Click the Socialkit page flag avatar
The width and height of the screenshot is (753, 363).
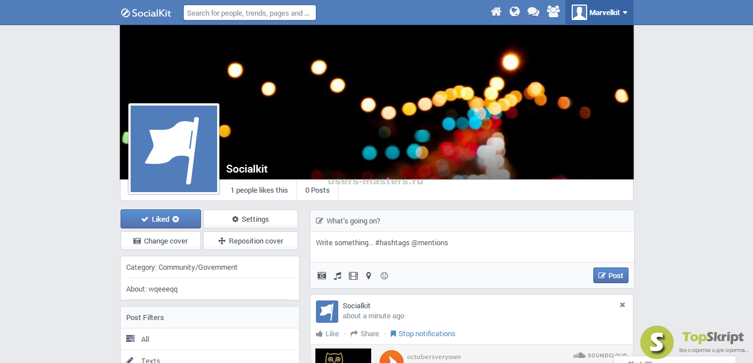(174, 149)
